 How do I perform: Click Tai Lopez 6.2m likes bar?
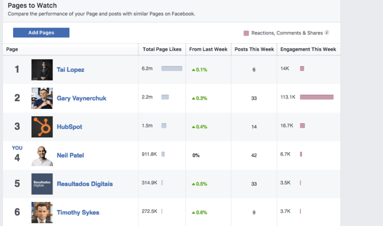click(172, 68)
